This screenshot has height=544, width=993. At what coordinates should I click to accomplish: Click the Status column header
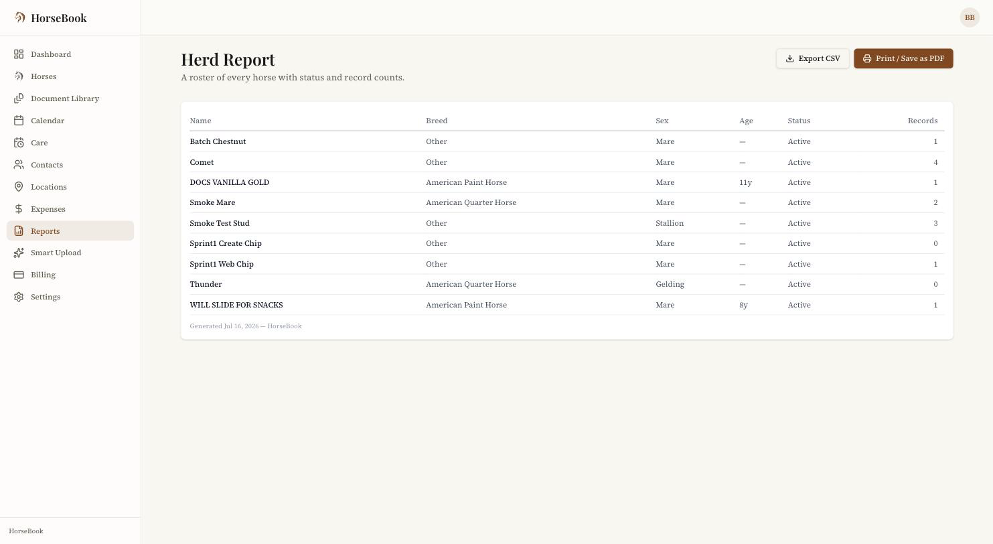[x=799, y=121]
